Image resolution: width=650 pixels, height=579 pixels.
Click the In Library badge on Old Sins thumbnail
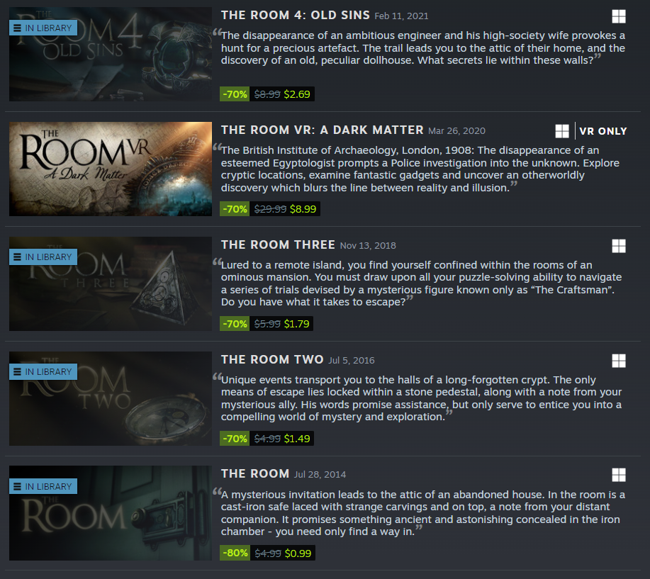pos(43,28)
